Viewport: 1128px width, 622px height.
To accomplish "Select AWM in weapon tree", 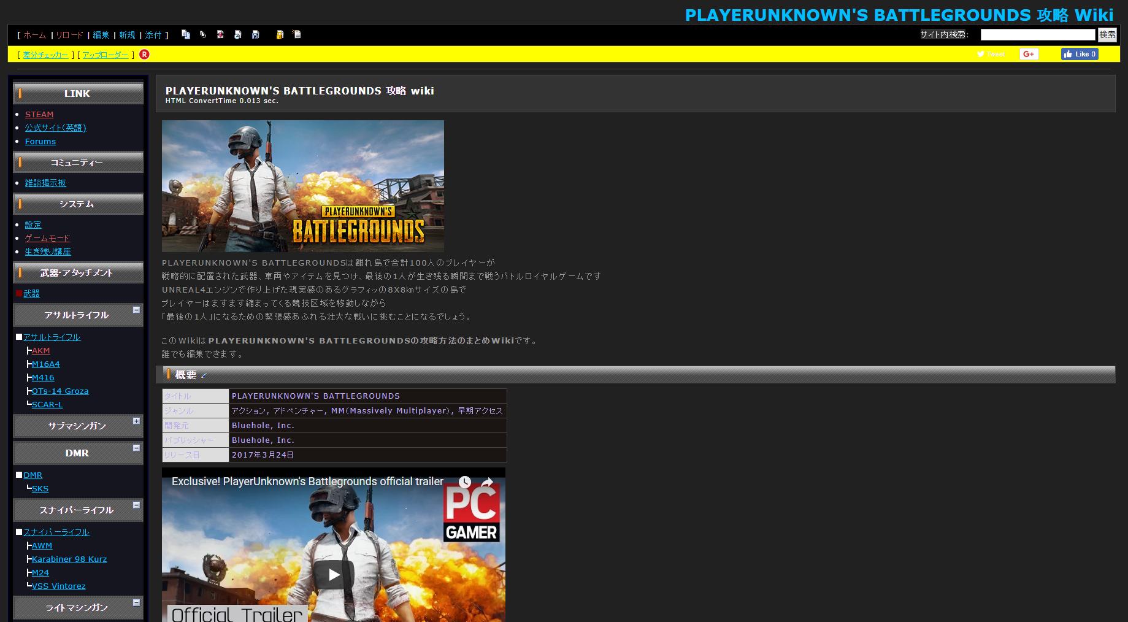I will 42,546.
